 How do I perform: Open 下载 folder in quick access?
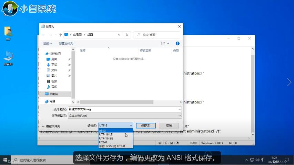point(54,65)
